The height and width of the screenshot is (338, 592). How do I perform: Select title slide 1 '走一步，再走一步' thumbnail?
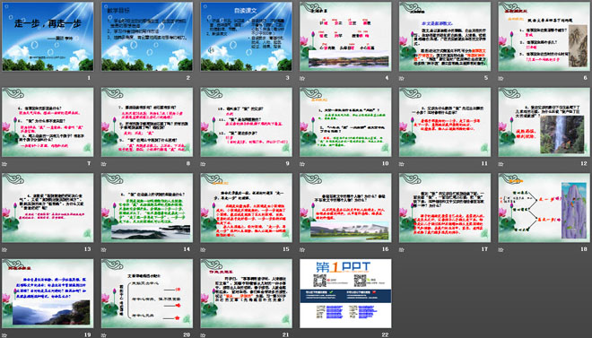[x=48, y=36]
